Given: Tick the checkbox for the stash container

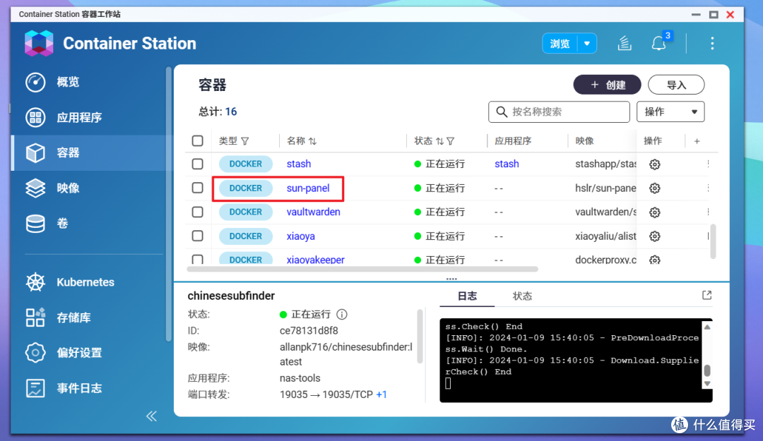Looking at the screenshot, I should point(197,164).
